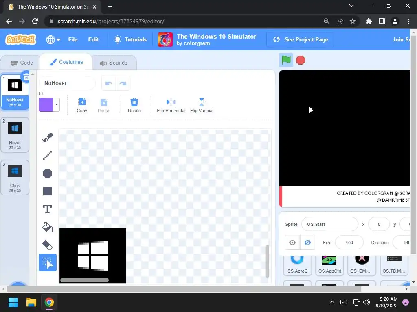Go back in browser history
Viewport: 417px width, 312px height.
coord(9,21)
